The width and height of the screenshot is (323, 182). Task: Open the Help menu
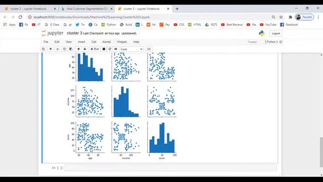click(136, 42)
